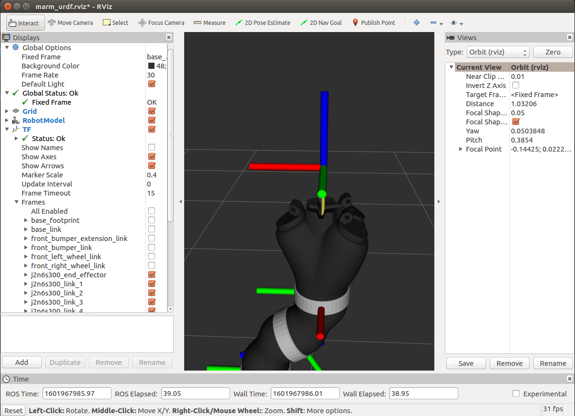The image size is (575, 416).
Task: Pick the Measure tool
Action: point(209,22)
